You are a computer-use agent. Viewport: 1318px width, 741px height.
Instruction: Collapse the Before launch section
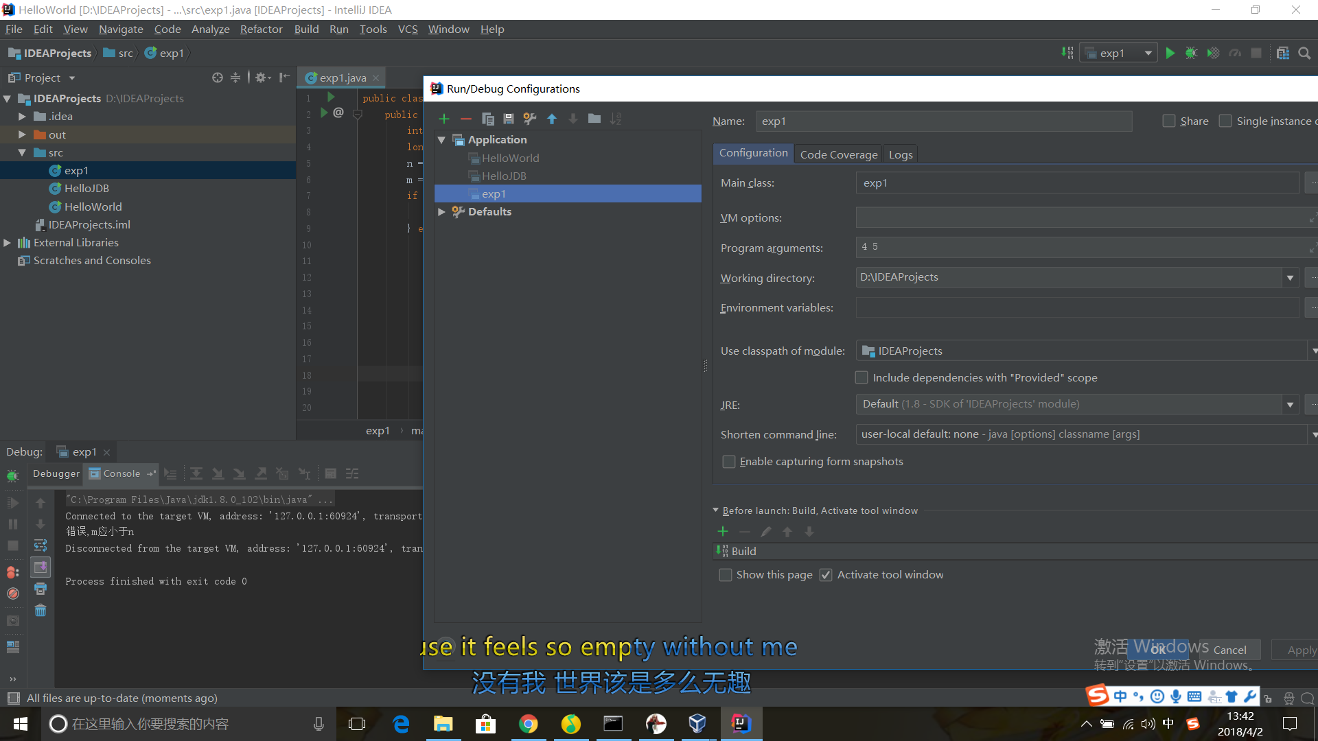click(715, 510)
